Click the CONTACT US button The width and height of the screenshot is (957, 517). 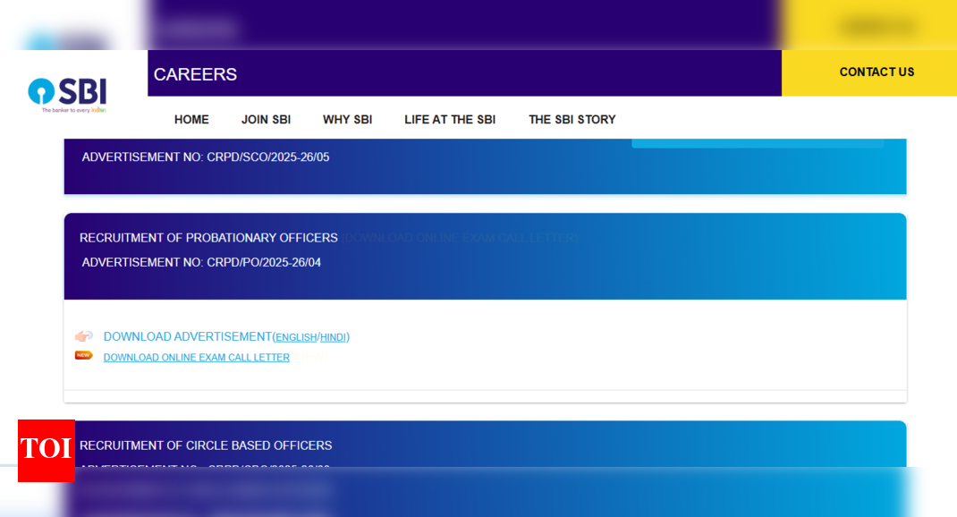877,72
